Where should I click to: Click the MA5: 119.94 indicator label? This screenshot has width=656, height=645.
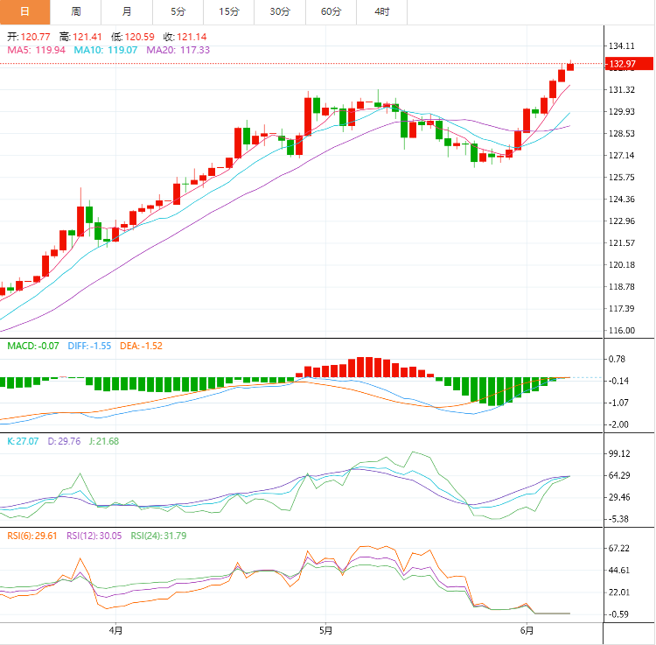pyautogui.click(x=36, y=51)
